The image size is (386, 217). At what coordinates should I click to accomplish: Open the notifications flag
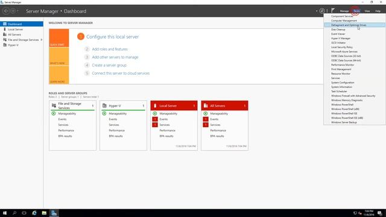[333, 11]
